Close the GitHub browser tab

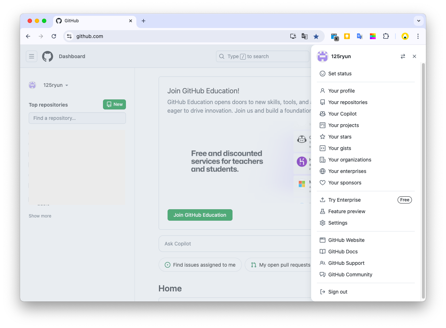coord(131,21)
